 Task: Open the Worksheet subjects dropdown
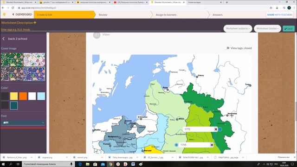pos(238,29)
